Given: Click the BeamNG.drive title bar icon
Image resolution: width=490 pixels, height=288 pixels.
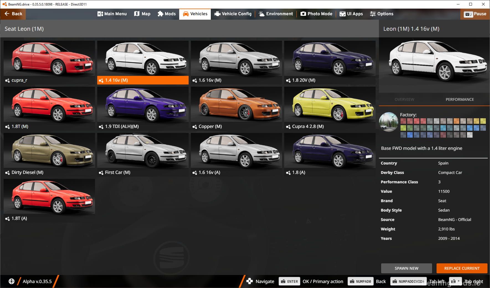Looking at the screenshot, I should (4, 4).
